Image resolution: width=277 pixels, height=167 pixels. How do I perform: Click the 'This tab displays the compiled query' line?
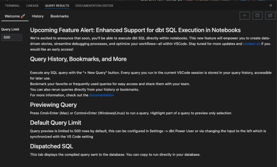pos(115,155)
